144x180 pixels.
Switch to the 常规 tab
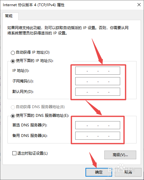tap(9, 16)
